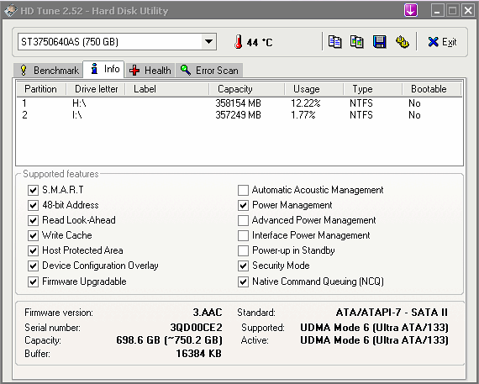Image resolution: width=479 pixels, height=384 pixels.
Task: Click the Exit button
Action: [442, 42]
